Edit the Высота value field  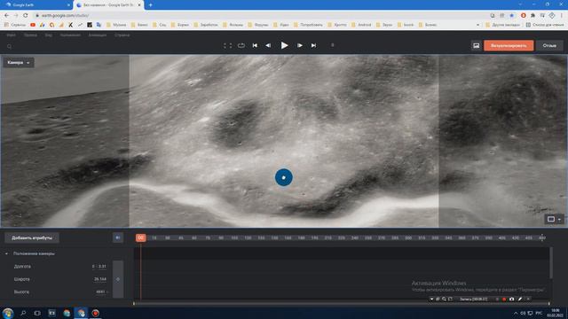point(100,292)
